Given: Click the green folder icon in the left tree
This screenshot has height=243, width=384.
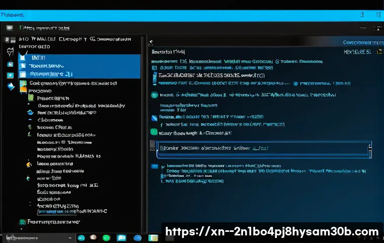Looking at the screenshot, I should 31,98.
